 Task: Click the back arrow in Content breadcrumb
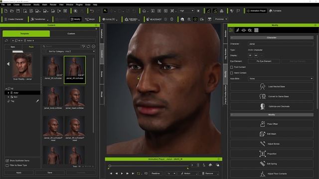coord(6,40)
